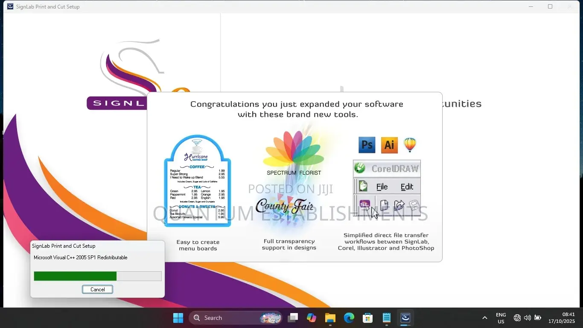Click the 'Congratulations you just expanded' heading

click(x=297, y=109)
